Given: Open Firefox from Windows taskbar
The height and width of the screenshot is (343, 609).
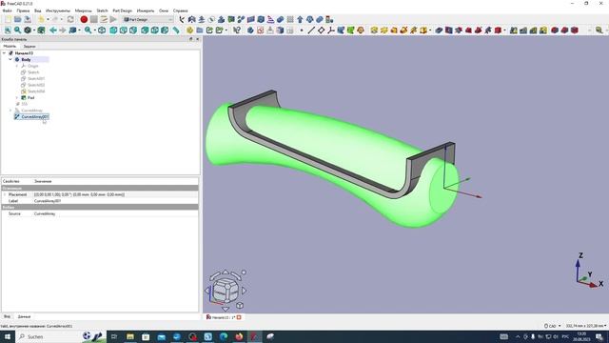Looking at the screenshot, I should (239, 336).
